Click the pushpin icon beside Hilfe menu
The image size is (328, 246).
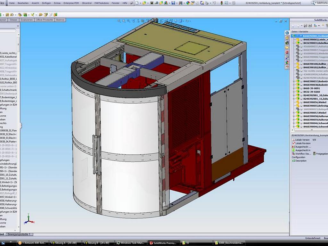(x=131, y=3)
